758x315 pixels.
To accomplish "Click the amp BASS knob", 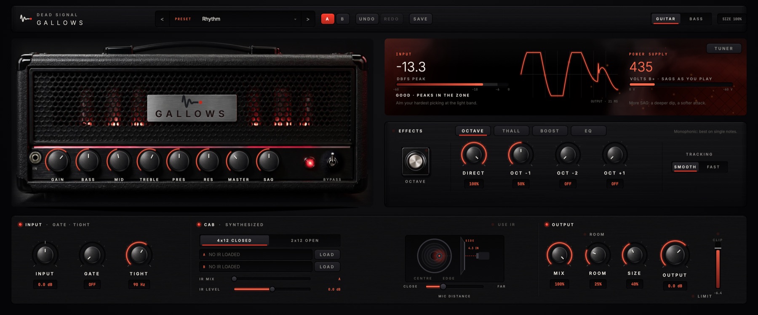I will (88, 161).
